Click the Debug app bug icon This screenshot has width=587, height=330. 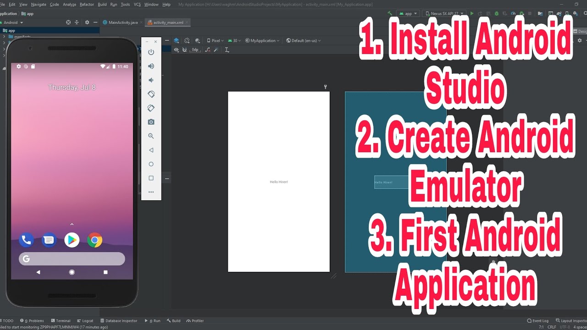(x=497, y=14)
